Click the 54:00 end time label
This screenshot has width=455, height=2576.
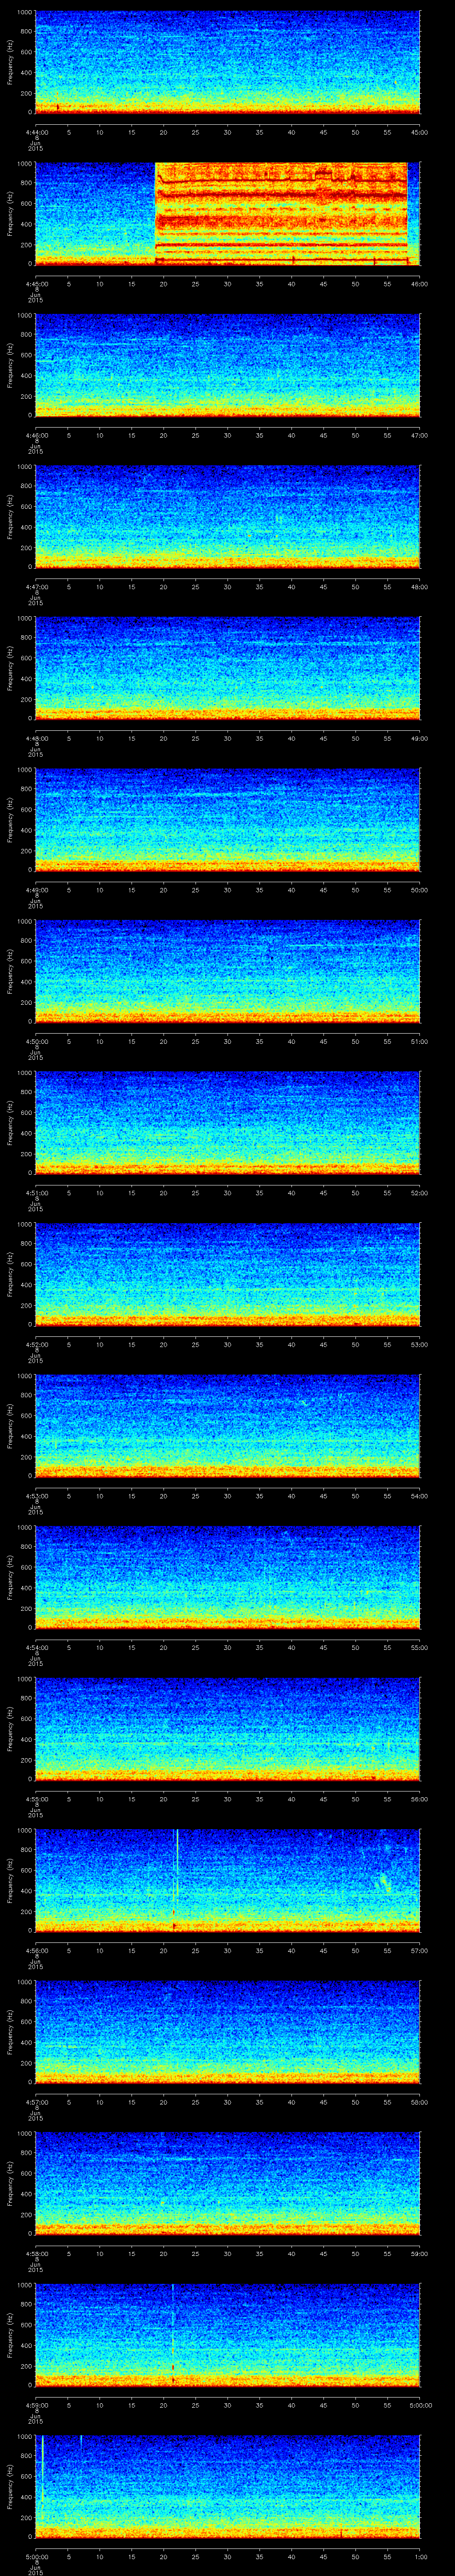tap(419, 1496)
